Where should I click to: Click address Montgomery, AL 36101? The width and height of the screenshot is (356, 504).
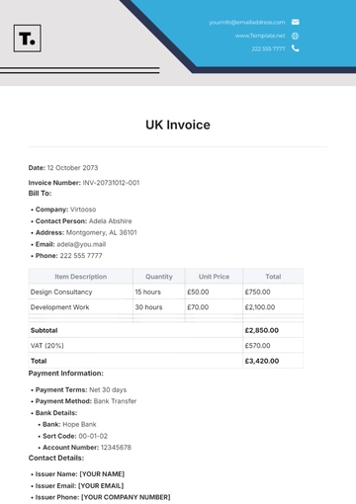coord(102,232)
